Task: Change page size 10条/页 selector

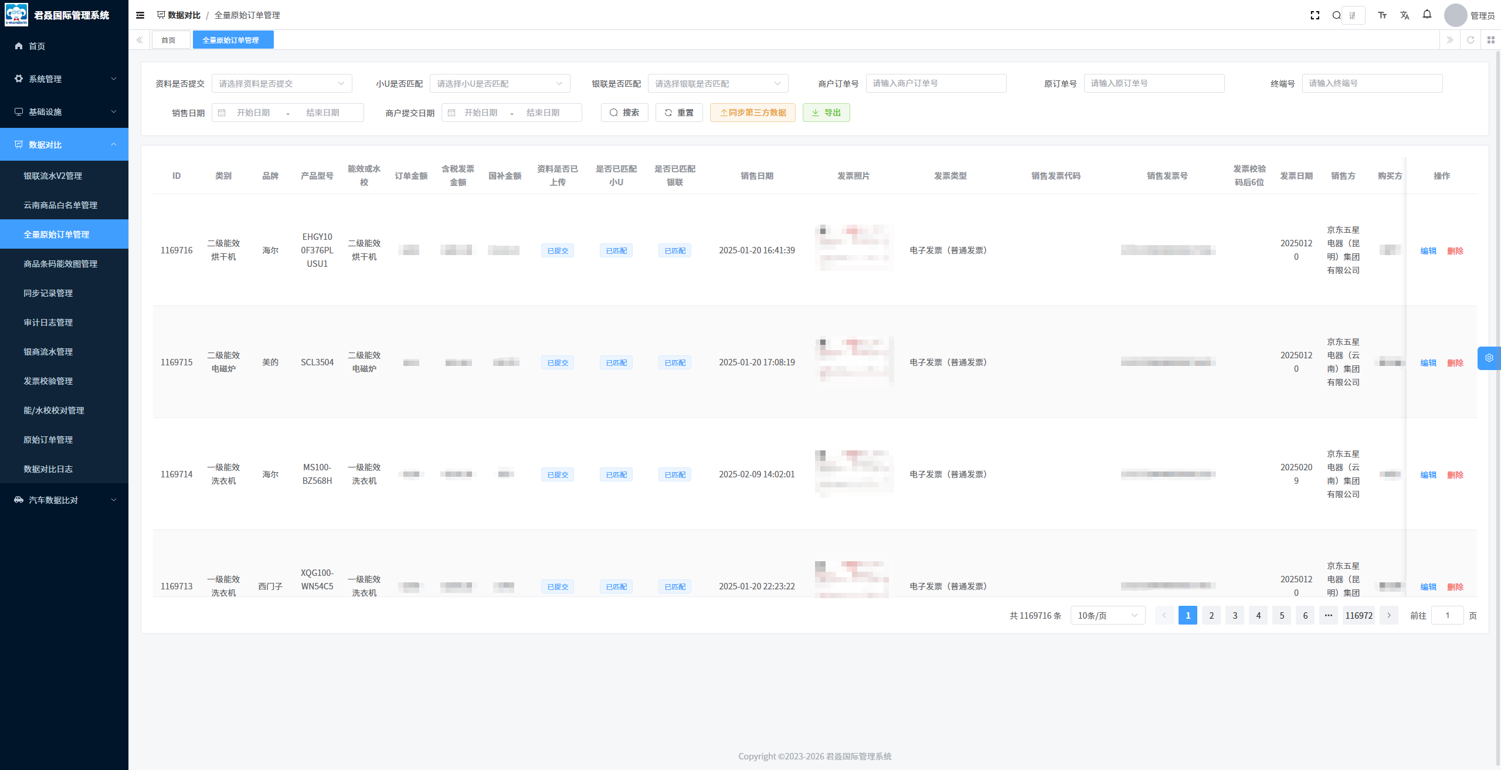Action: coord(1108,615)
